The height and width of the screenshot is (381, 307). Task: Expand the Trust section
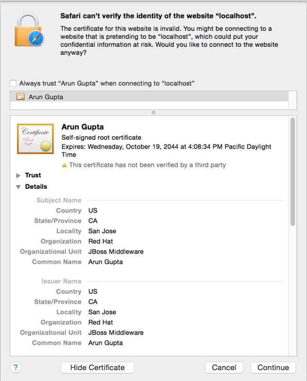(x=18, y=176)
